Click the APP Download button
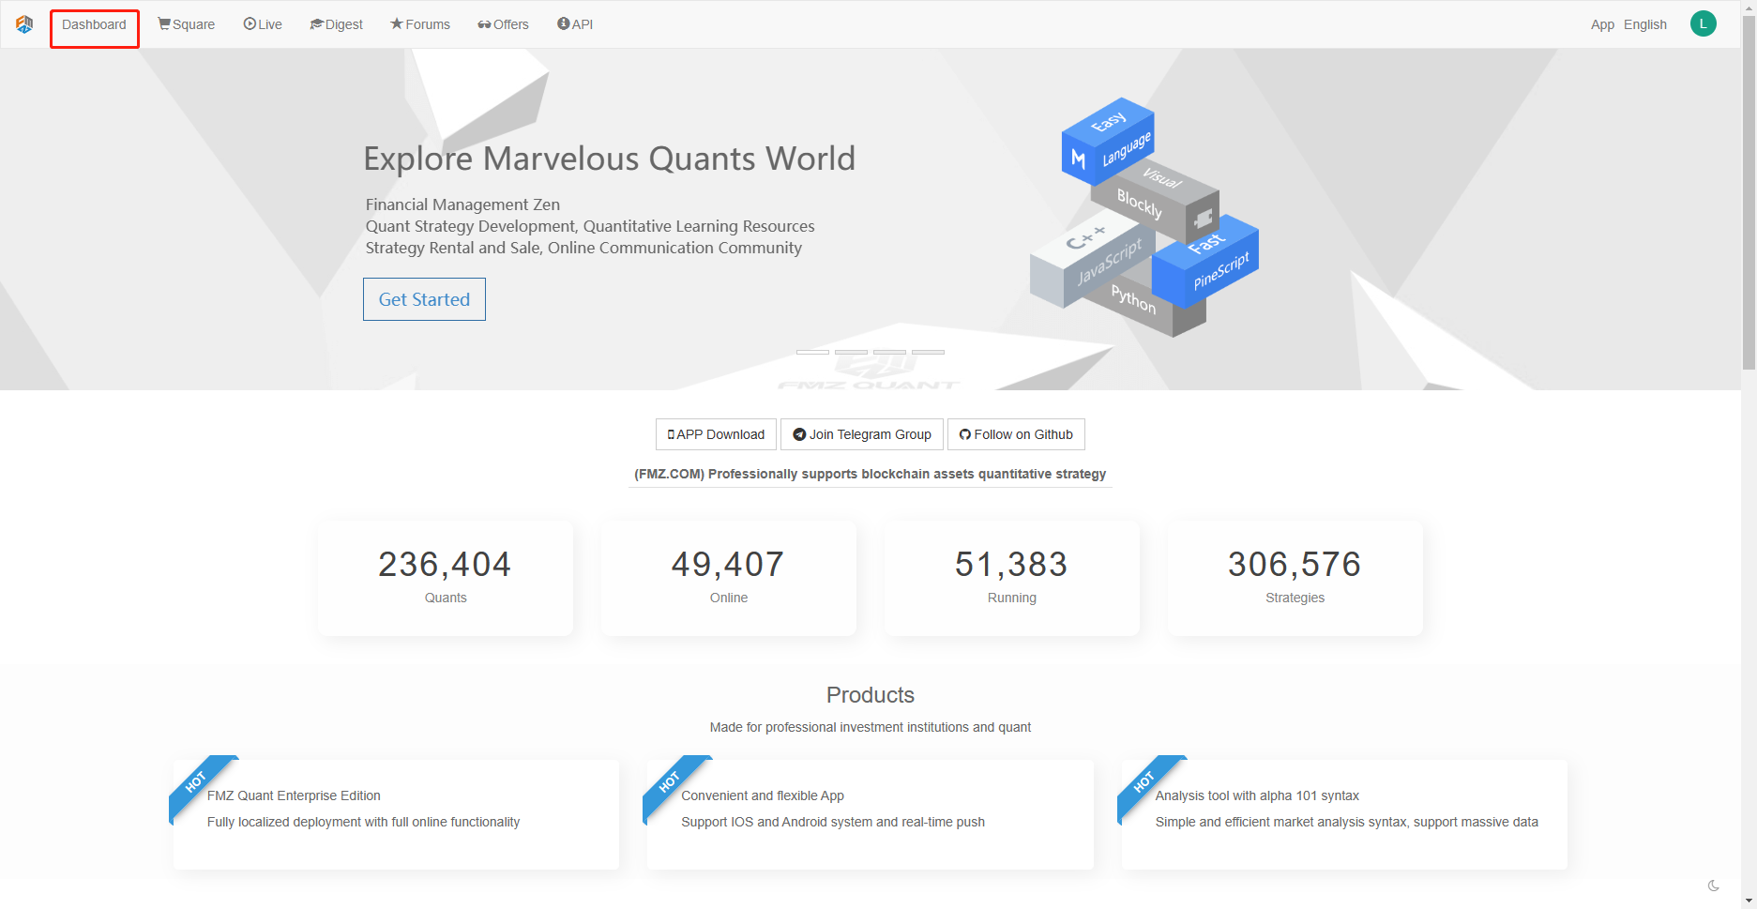The height and width of the screenshot is (909, 1757). tap(716, 434)
